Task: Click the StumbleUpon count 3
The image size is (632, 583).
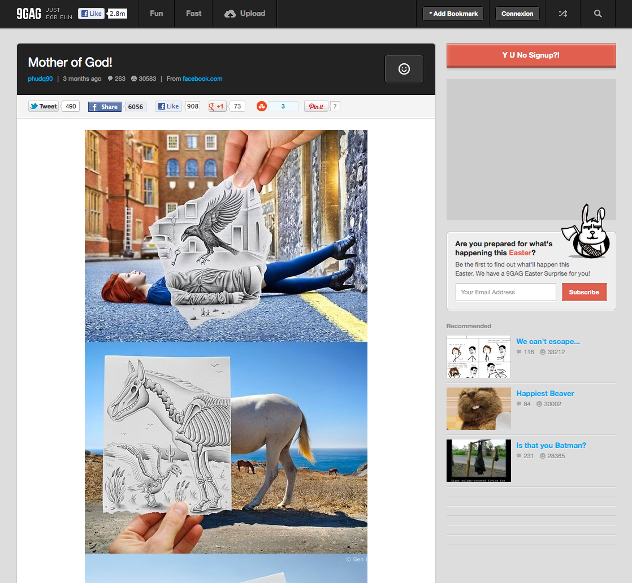Action: (x=283, y=106)
